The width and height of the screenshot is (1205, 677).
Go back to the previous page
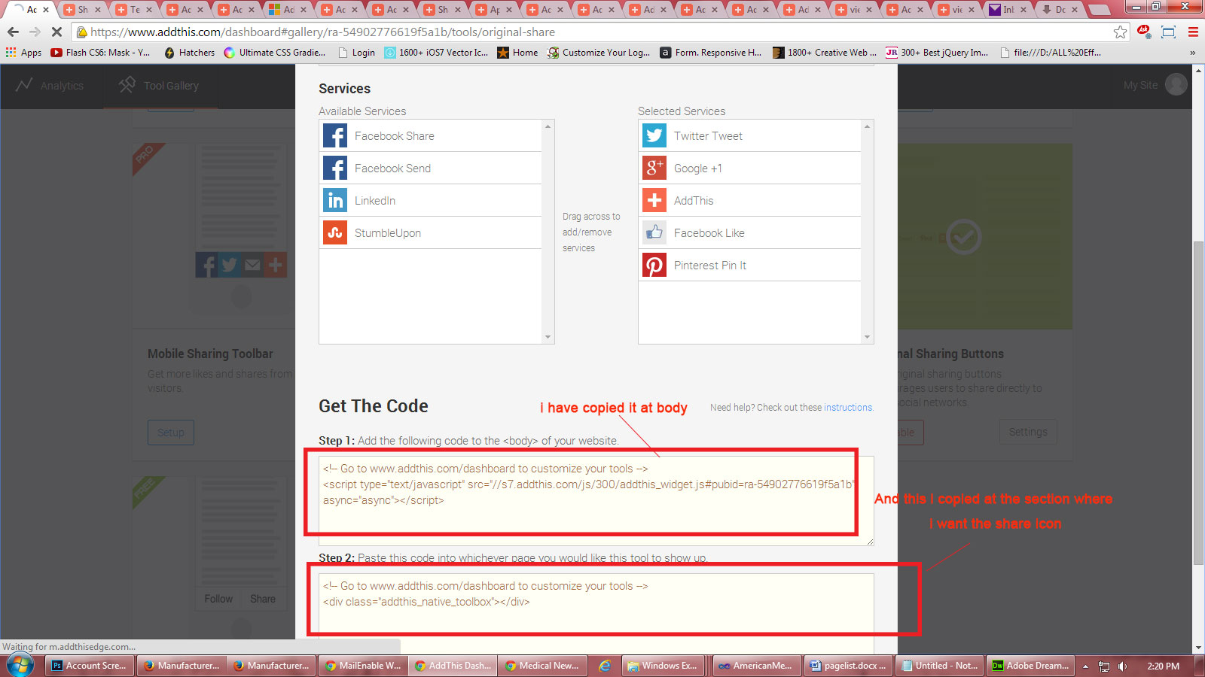(13, 32)
